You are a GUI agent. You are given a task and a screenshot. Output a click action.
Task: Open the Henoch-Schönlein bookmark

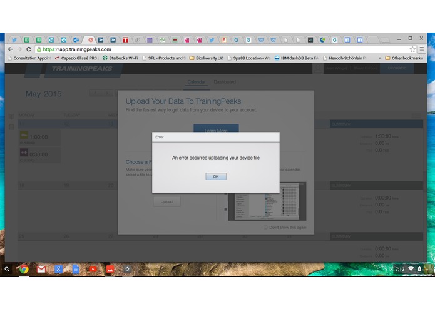[344, 58]
